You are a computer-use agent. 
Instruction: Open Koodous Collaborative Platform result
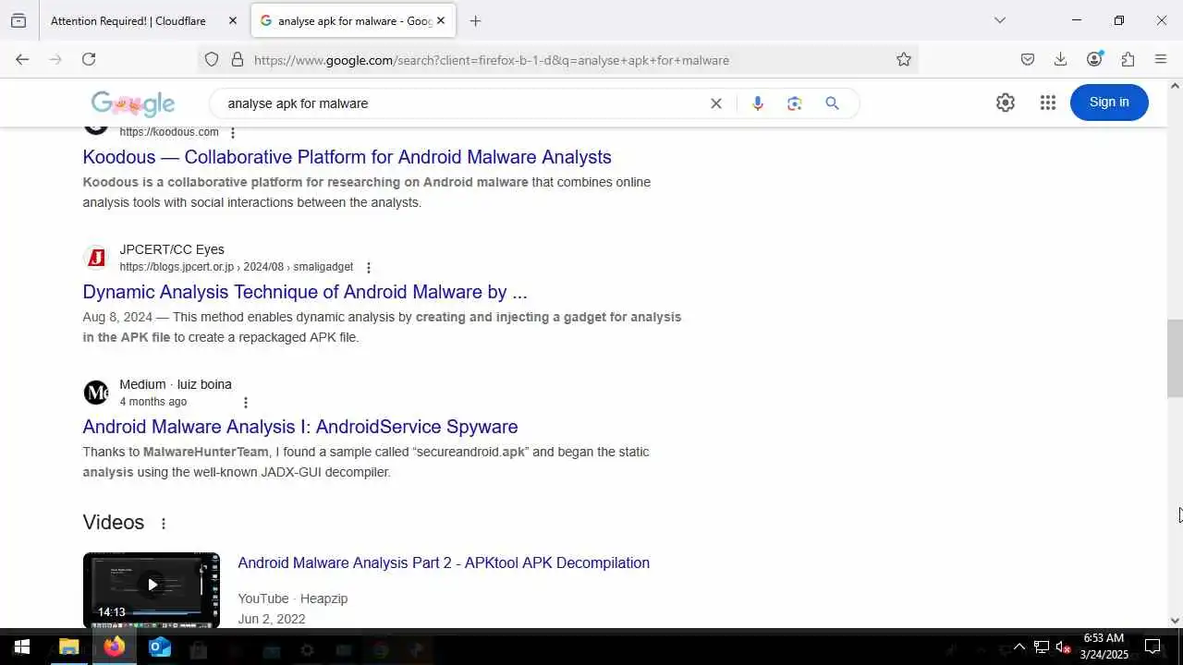(x=348, y=157)
